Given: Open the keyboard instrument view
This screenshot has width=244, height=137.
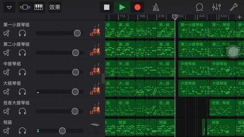Looking at the screenshot, I should coord(39,7).
